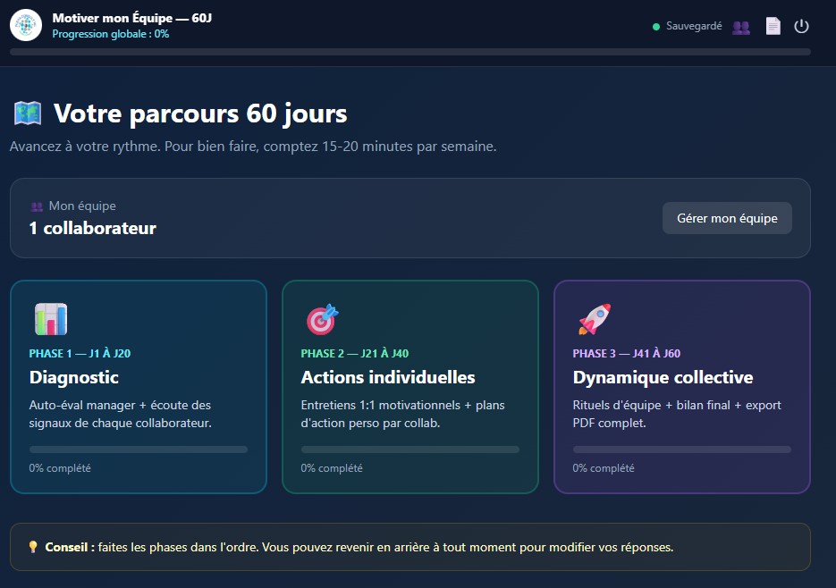
Task: Click the Sauvegardé status label
Action: 694,26
